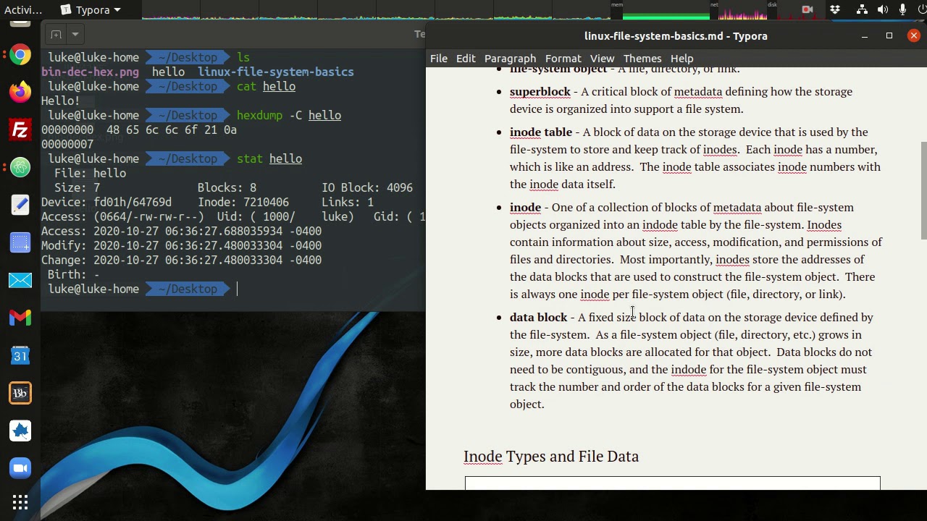Viewport: 927px width, 521px height.
Task: Click the 'Inode Types and File Data' heading
Action: point(550,456)
